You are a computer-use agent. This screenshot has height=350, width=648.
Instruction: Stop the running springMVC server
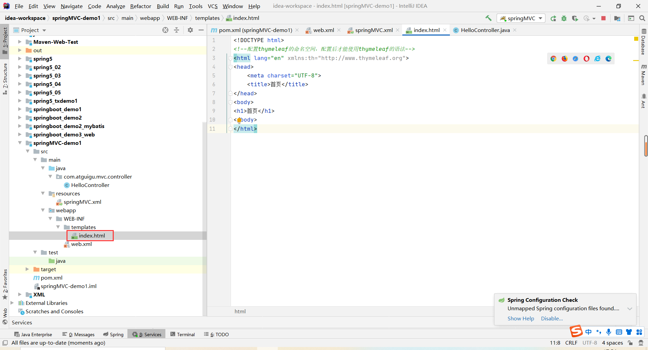(603, 19)
